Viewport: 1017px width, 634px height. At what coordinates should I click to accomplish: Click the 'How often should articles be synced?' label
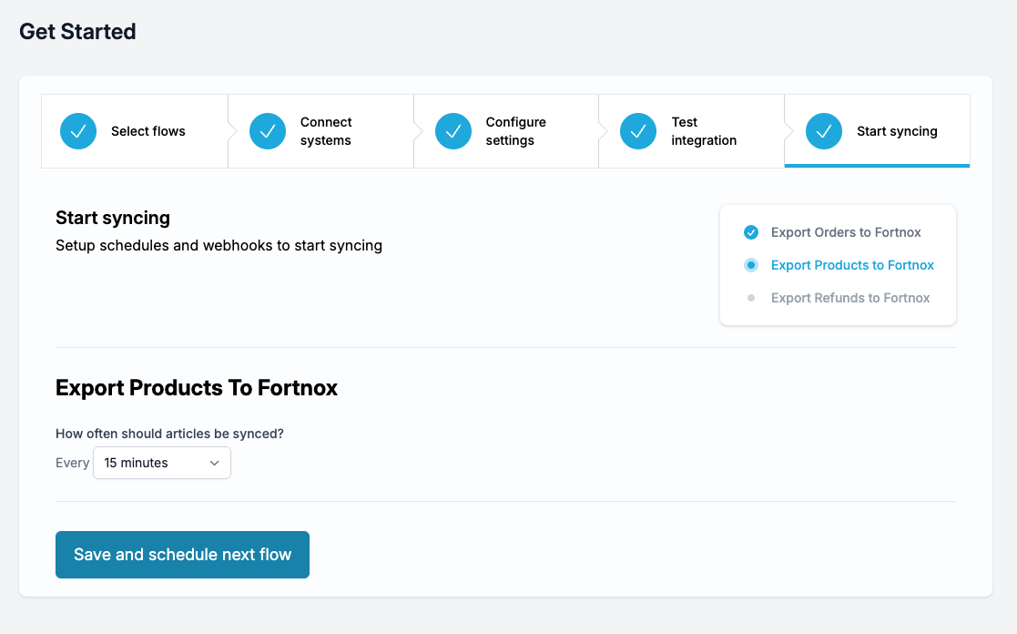(x=169, y=434)
